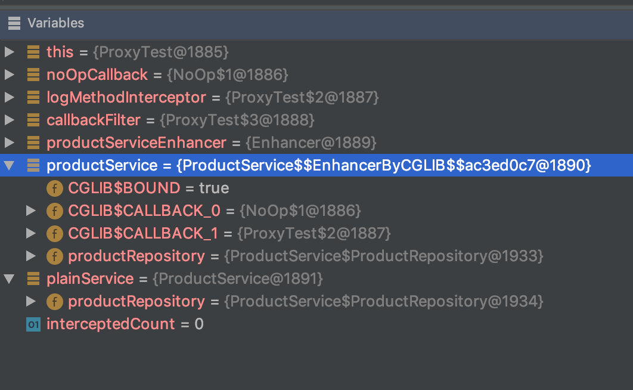
Task: Expand the noOpCallback variable node
Action: click(10, 75)
